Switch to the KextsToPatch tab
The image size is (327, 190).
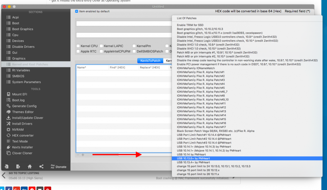pos(150,61)
